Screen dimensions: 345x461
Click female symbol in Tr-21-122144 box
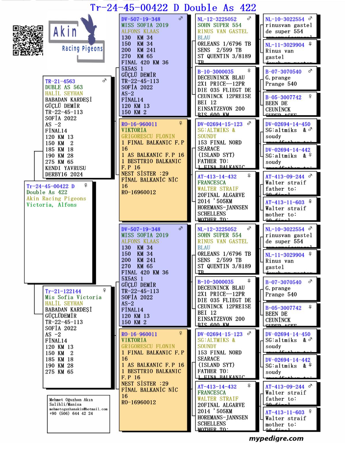104,290
